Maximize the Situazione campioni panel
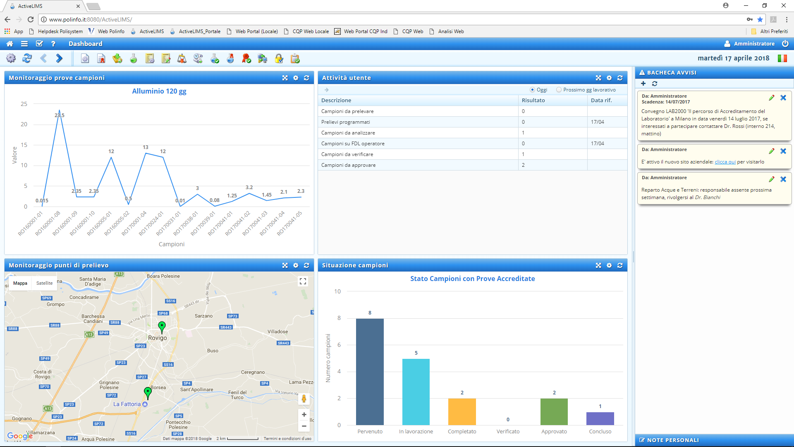This screenshot has height=447, width=794. pos(598,265)
